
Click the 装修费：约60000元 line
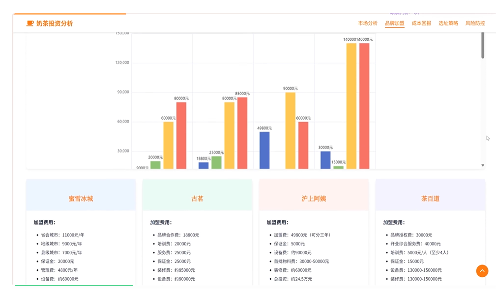(292, 270)
